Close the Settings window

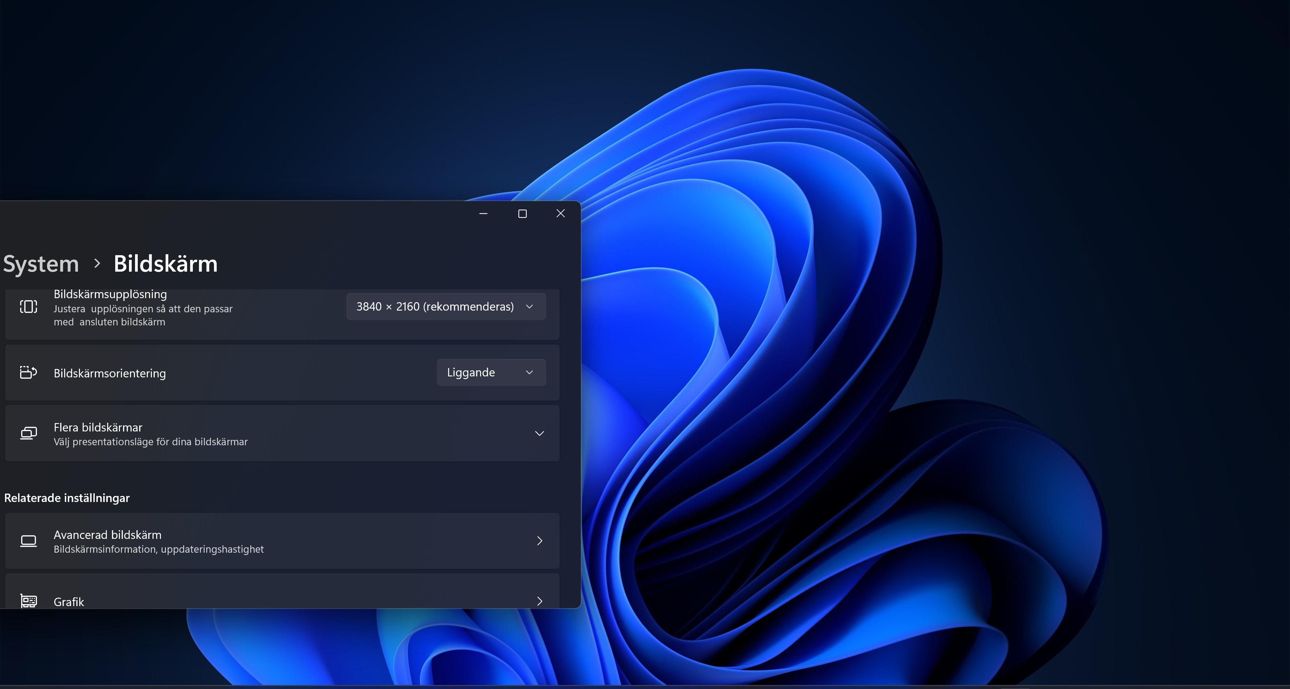(560, 214)
